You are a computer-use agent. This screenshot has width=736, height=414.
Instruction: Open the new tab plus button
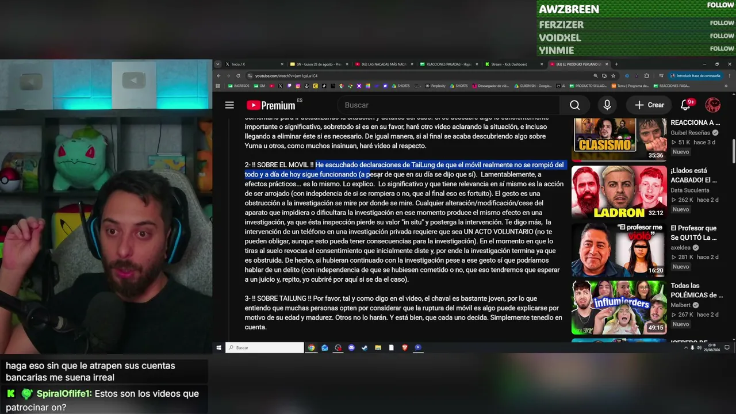[616, 64]
